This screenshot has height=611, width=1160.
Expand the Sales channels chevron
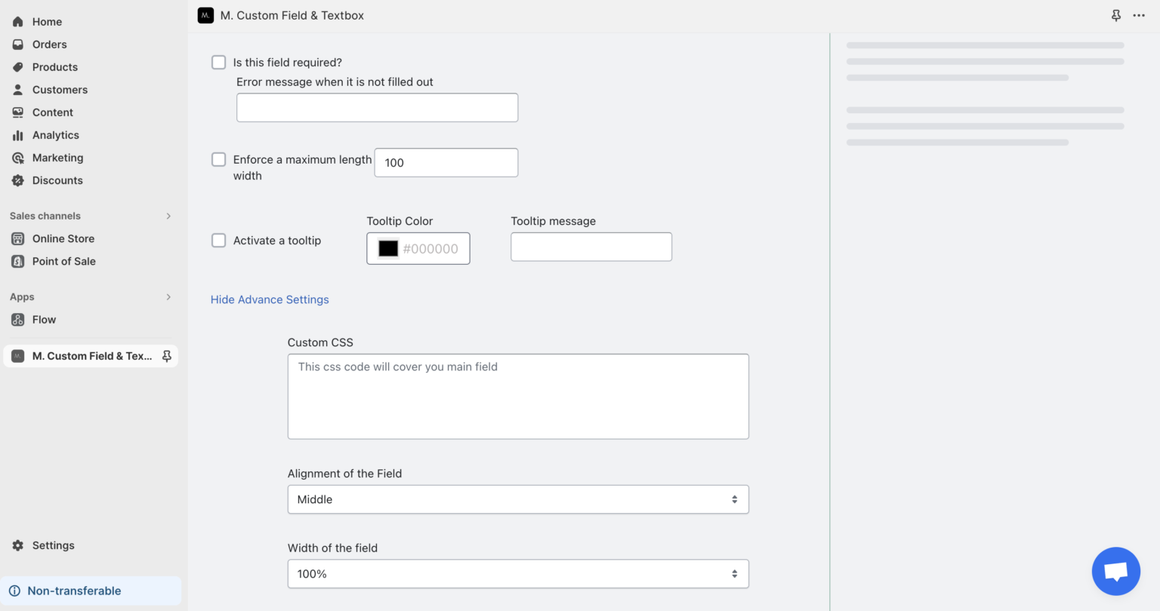pyautogui.click(x=168, y=216)
